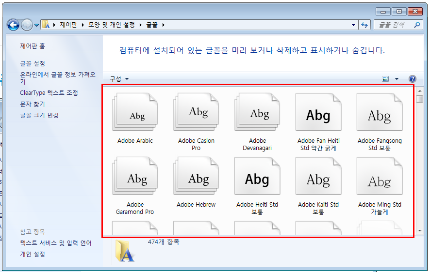Select Adobe Fan Heiti Std font icon
Viewport: 430px width, 272px height.
click(318, 112)
